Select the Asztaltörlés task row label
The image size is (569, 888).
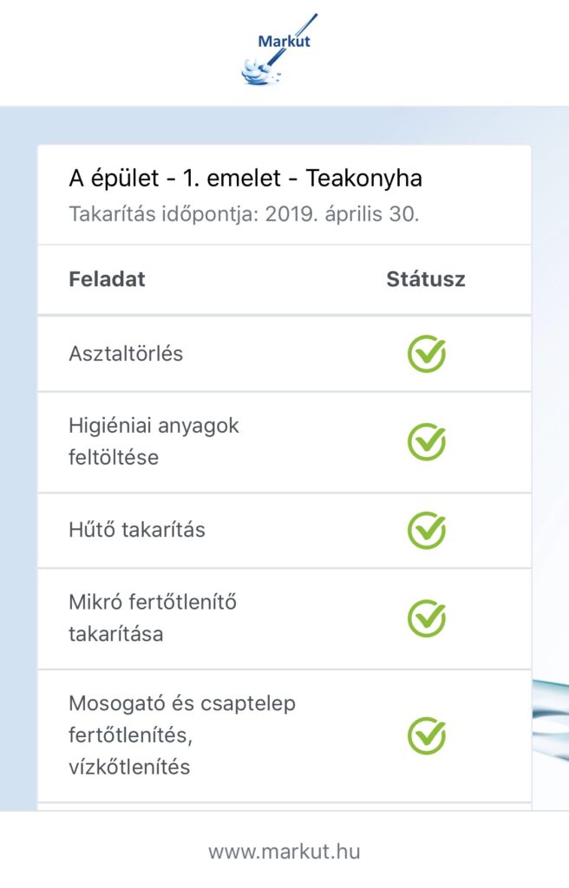126,354
